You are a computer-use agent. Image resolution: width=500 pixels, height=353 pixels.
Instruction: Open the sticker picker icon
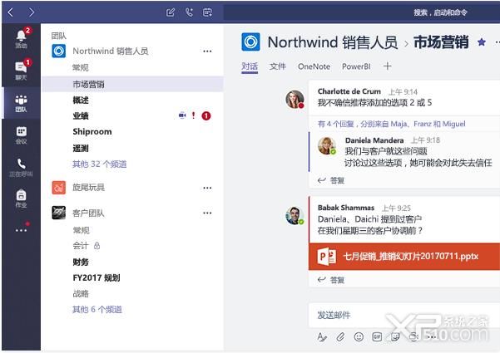pyautogui.click(x=395, y=336)
